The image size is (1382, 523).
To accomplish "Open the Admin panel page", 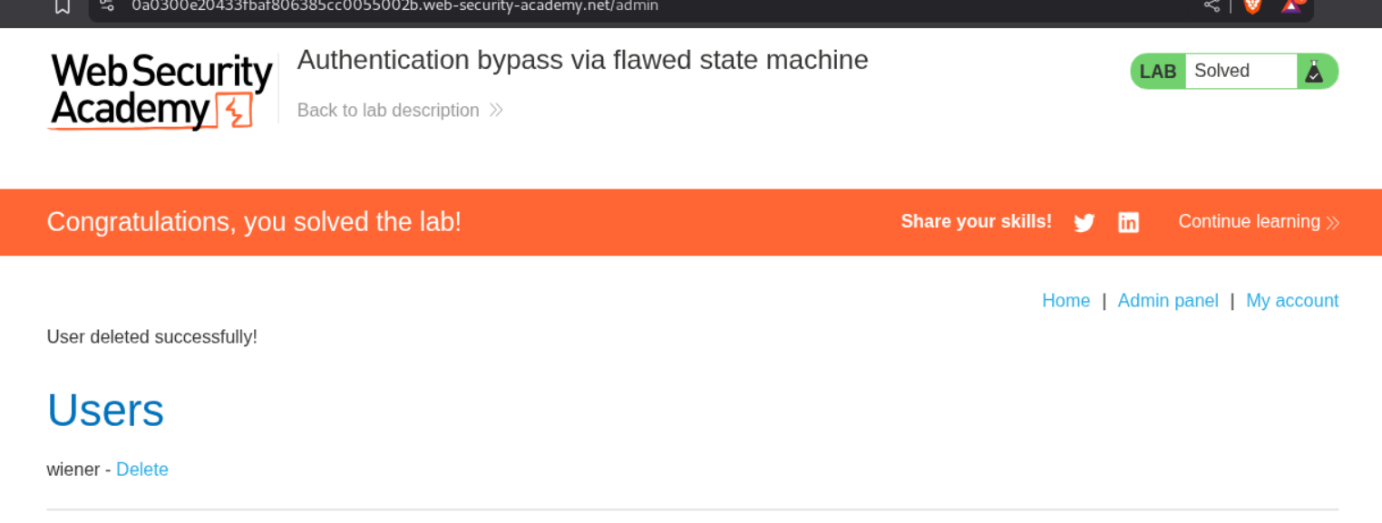I will (x=1167, y=301).
